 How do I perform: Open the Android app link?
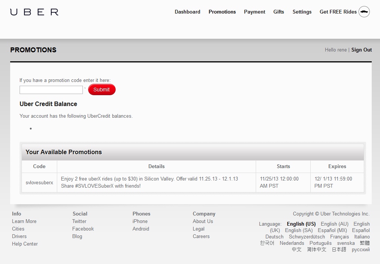(140, 229)
